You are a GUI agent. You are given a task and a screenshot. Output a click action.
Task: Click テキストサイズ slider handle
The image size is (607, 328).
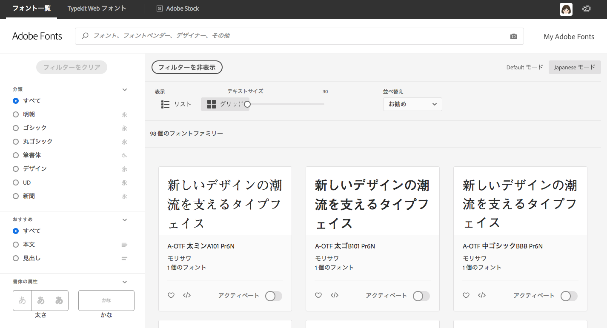(x=247, y=104)
